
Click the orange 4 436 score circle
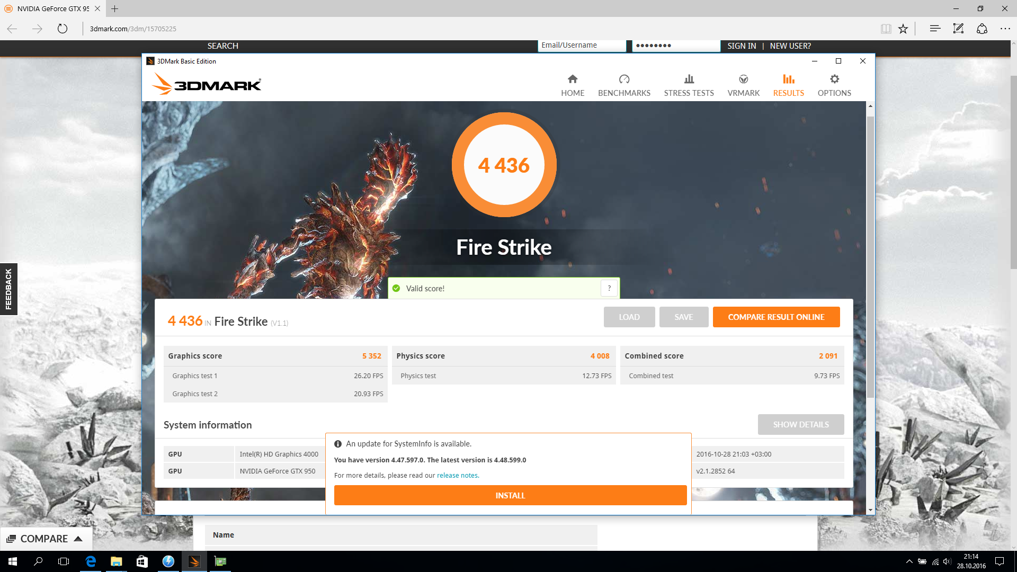[504, 165]
